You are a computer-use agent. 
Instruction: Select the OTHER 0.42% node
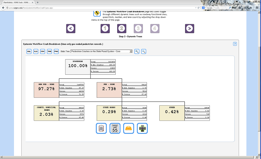172,113
